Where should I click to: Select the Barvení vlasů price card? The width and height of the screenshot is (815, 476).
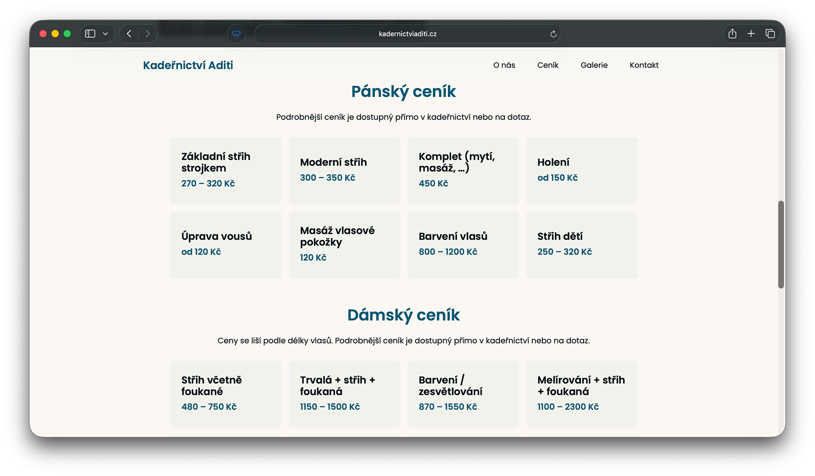coord(463,245)
